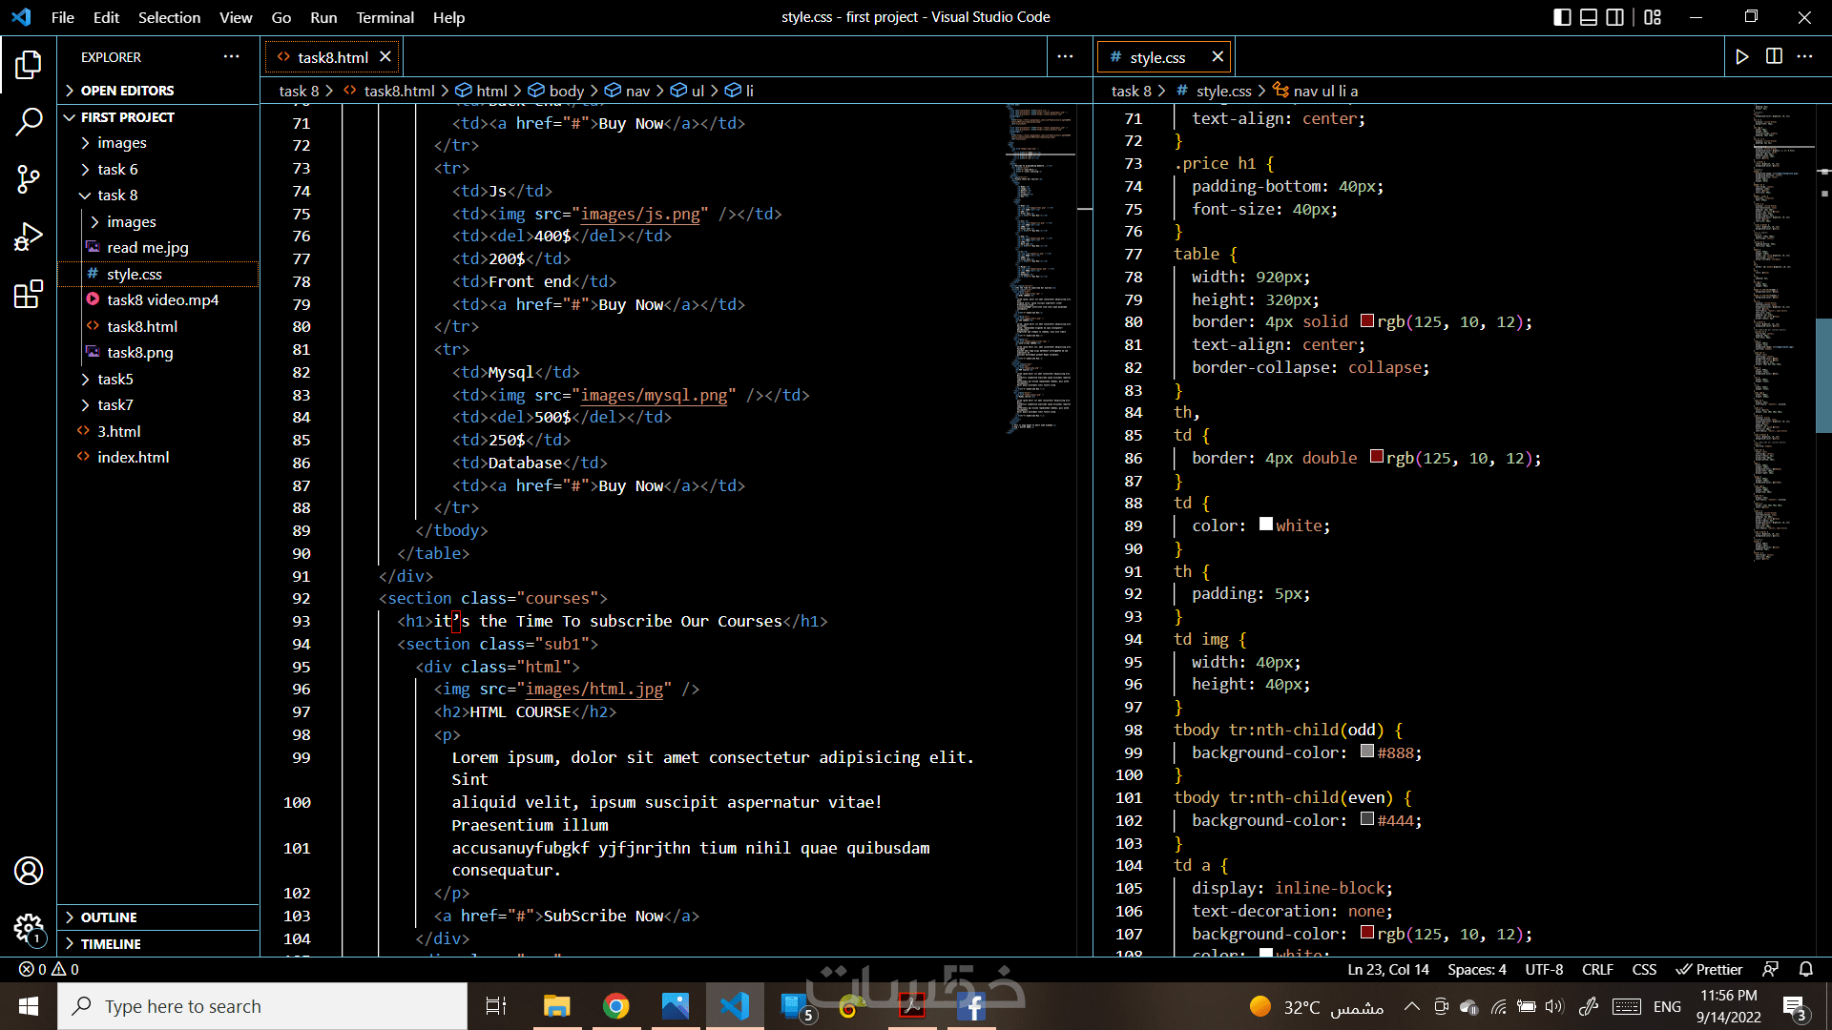Collapse the task 8 folder
This screenshot has width=1832, height=1030.
pos(117,195)
